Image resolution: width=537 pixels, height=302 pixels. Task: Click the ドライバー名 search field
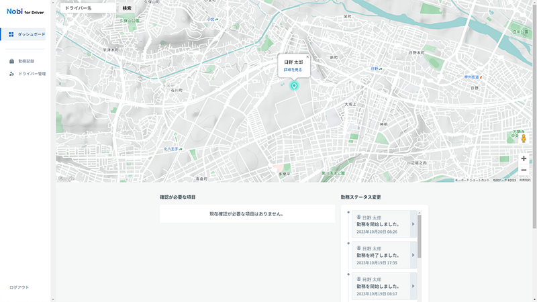tap(87, 8)
